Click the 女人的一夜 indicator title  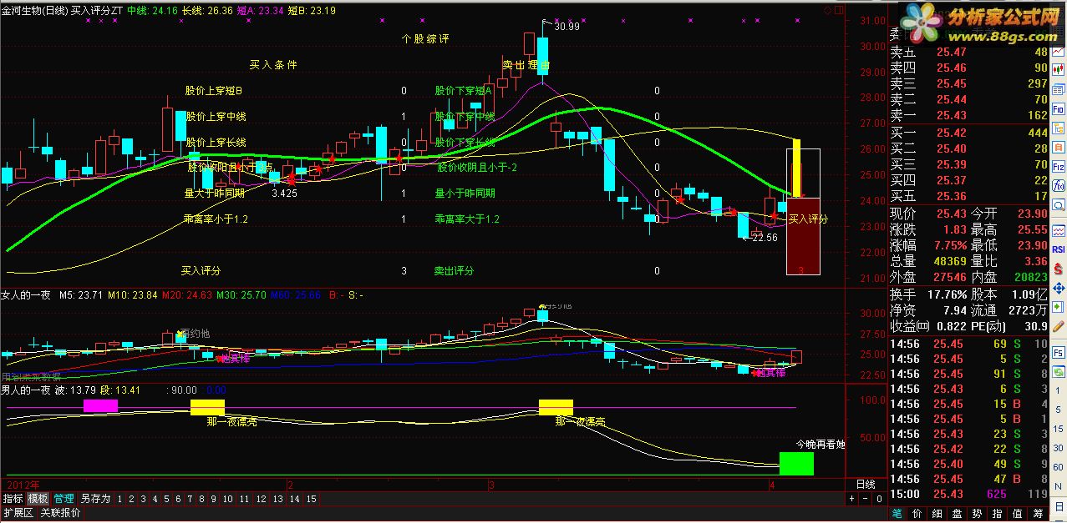[27, 294]
